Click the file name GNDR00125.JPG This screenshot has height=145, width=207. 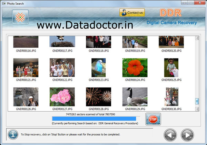pos(171,80)
